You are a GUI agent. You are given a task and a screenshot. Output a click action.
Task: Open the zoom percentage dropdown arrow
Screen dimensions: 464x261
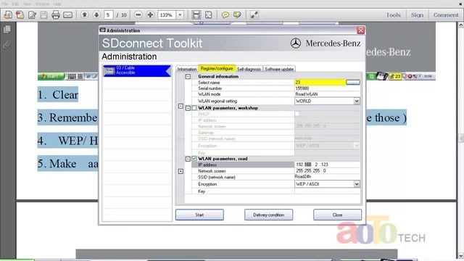point(180,14)
